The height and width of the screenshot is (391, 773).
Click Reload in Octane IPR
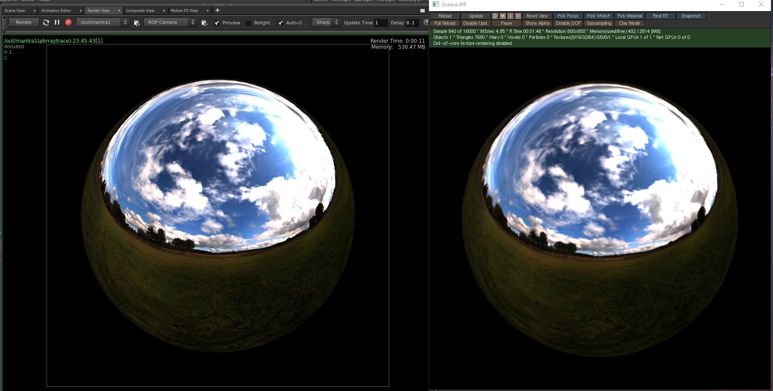[445, 16]
